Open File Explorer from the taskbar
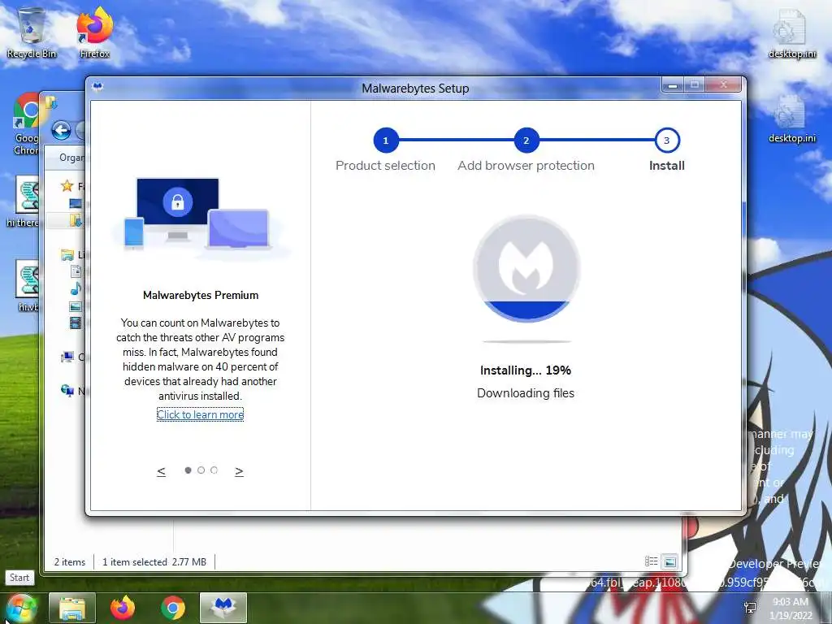The width and height of the screenshot is (832, 624). tap(72, 608)
